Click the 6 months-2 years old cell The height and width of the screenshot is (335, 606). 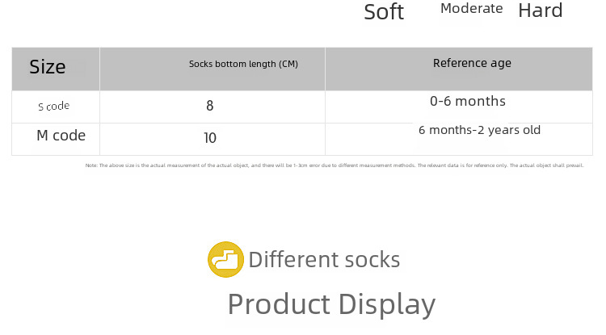[x=479, y=130]
